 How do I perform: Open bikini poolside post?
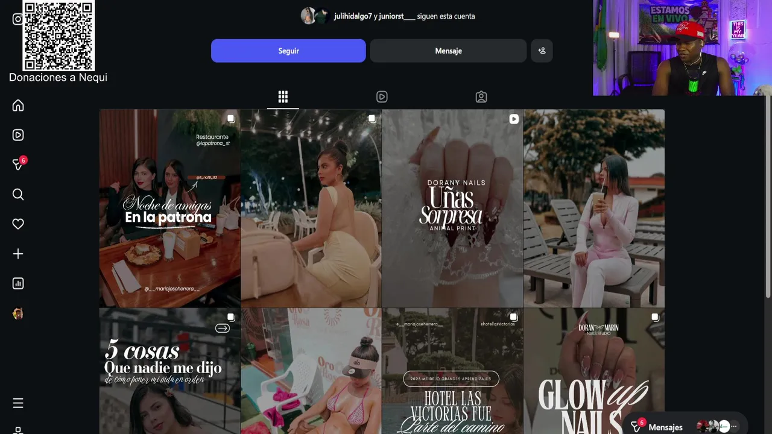[311, 371]
